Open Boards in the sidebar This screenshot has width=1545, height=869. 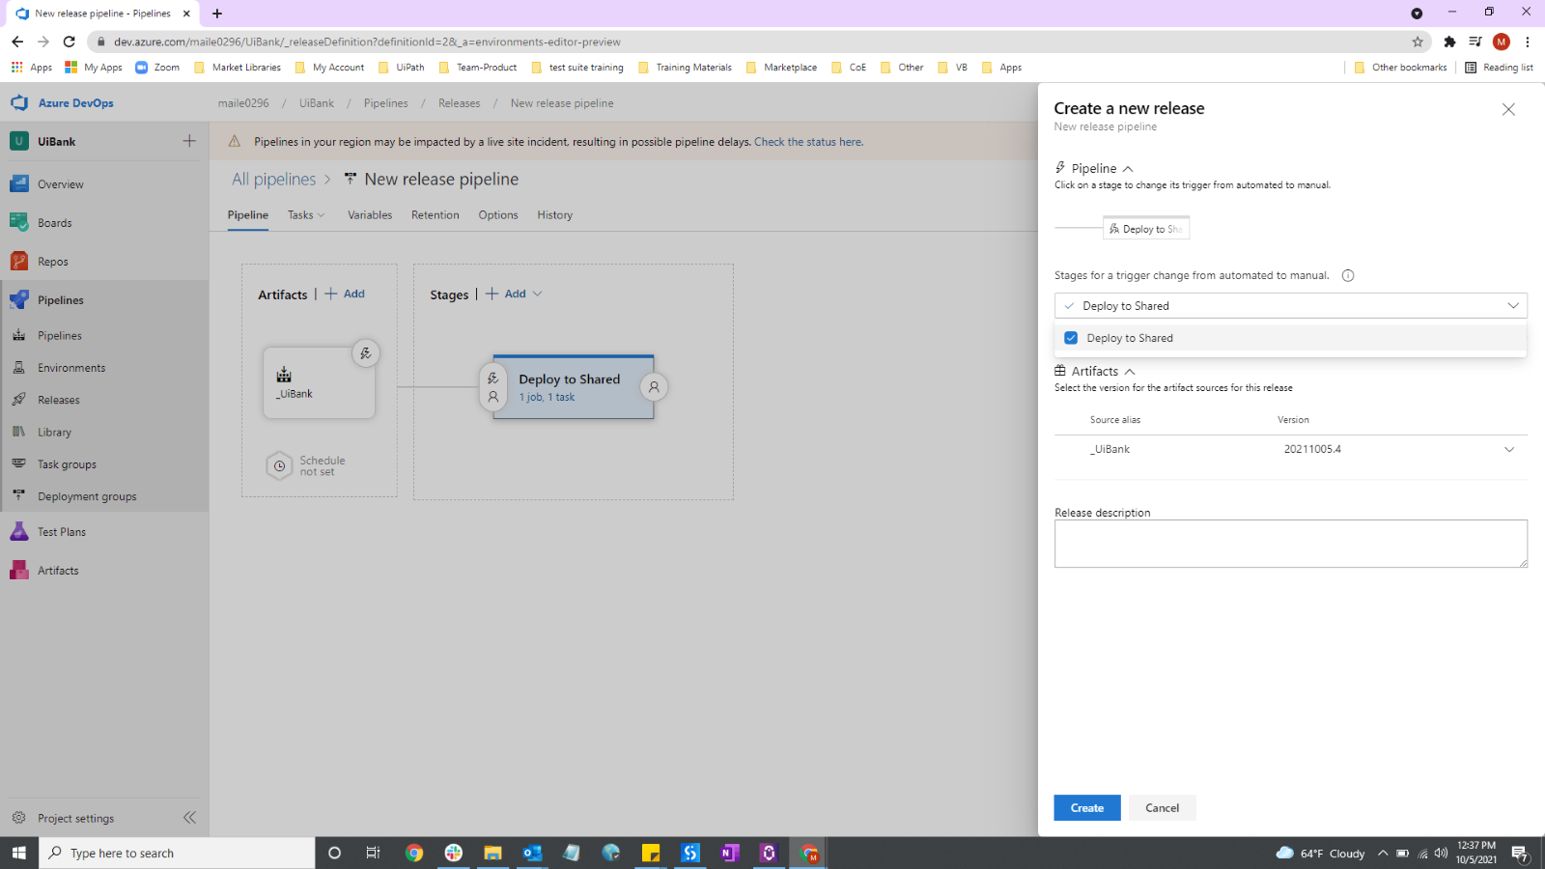point(55,223)
